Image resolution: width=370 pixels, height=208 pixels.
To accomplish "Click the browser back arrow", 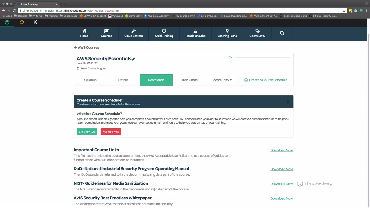I will [3, 10].
